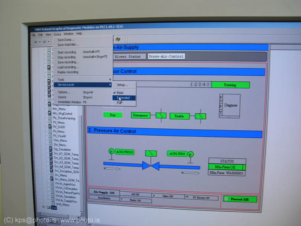Viewport: 301px width, 226px height.
Task: Open the View menu
Action: [48, 35]
